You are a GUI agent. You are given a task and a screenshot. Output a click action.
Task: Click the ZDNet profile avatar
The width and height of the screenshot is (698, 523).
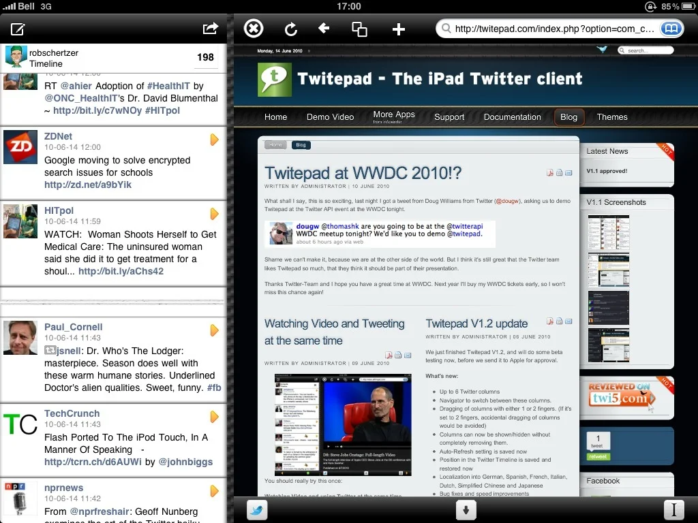pos(20,147)
